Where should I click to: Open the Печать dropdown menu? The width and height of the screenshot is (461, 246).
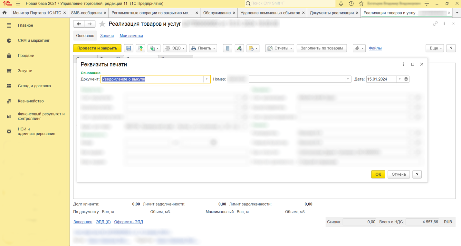coord(203,48)
